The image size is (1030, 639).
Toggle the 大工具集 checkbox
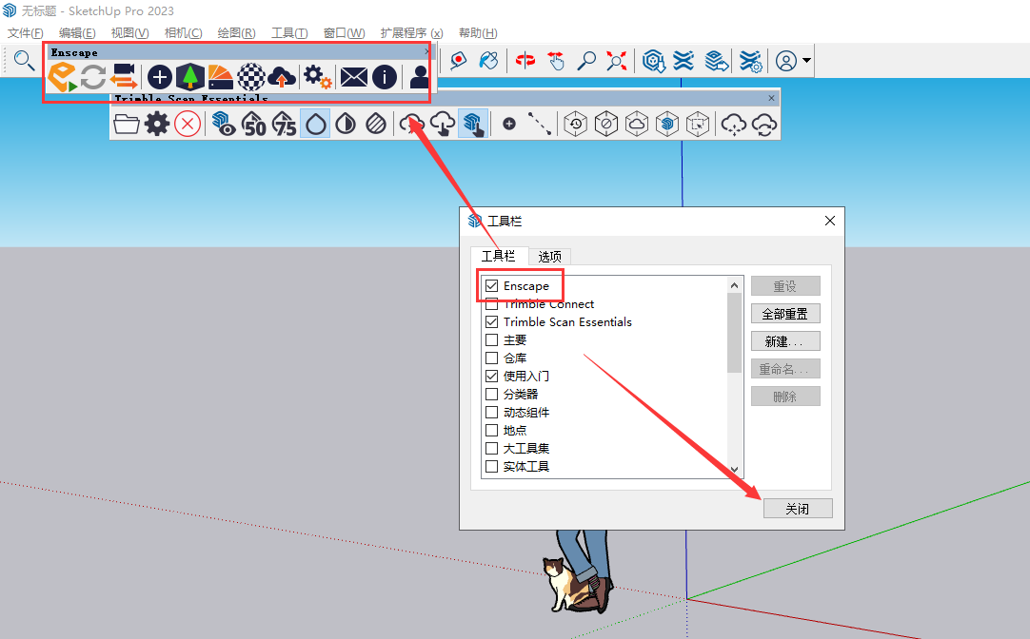click(x=491, y=448)
